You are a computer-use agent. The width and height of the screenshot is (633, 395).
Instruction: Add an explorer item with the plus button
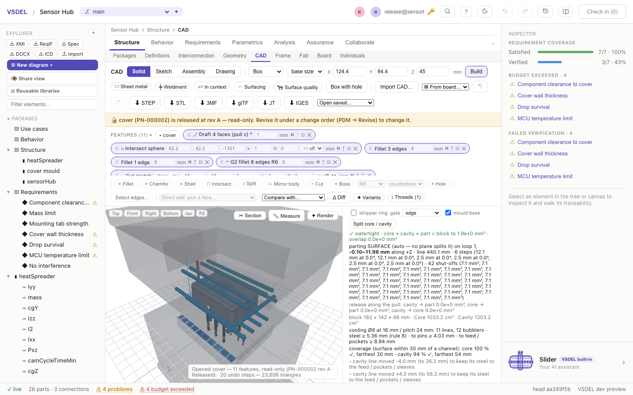coord(93,33)
